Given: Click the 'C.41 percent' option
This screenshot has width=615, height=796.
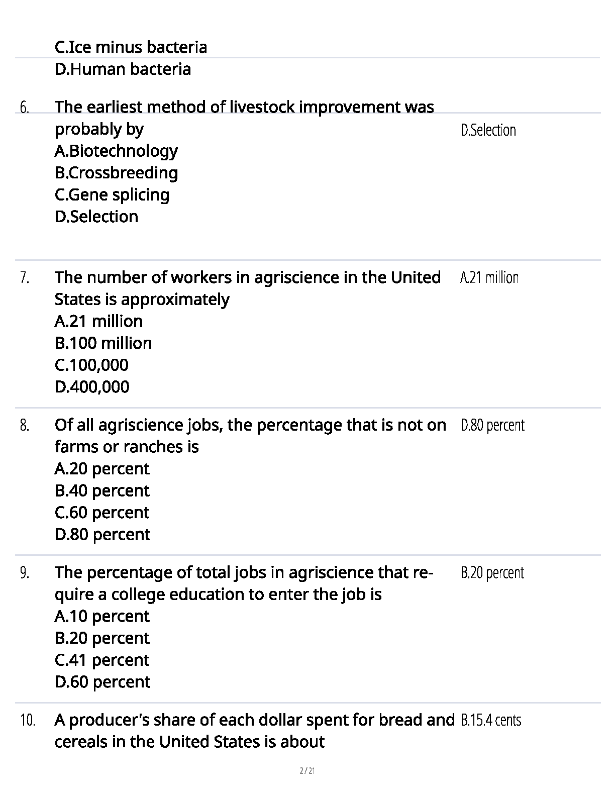Looking at the screenshot, I should 102,660.
